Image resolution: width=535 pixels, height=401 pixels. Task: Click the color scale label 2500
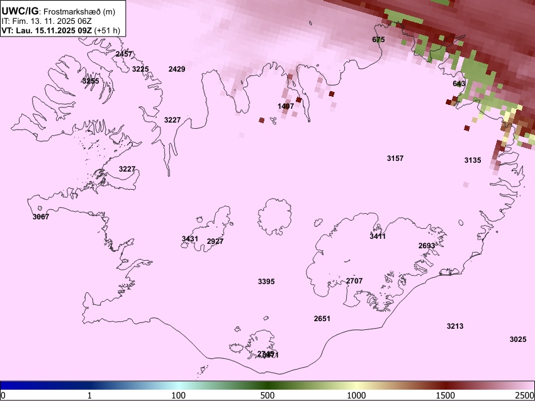pyautogui.click(x=525, y=395)
